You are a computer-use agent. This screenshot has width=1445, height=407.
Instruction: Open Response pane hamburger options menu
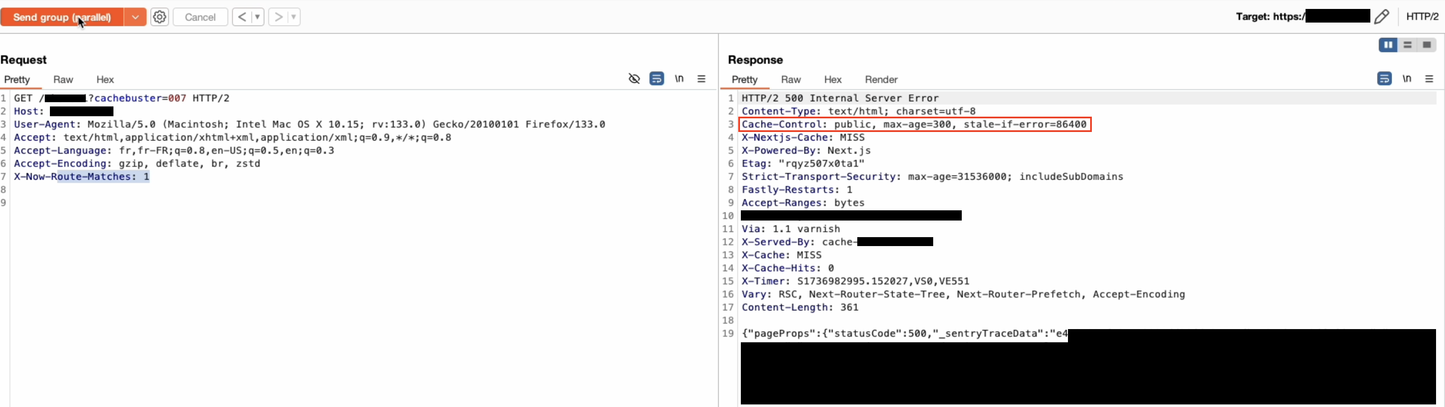coord(1429,79)
